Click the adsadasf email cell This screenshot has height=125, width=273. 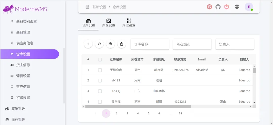click(202, 70)
